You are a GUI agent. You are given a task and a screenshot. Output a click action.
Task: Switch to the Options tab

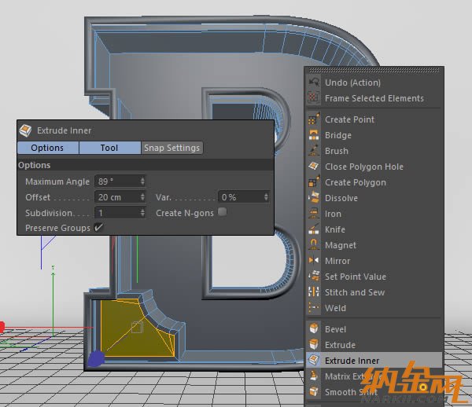48,148
